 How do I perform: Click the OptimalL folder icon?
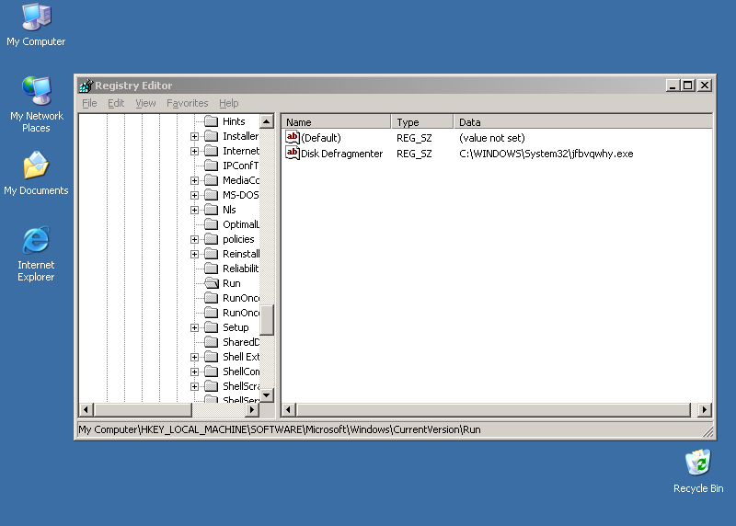pyautogui.click(x=212, y=224)
